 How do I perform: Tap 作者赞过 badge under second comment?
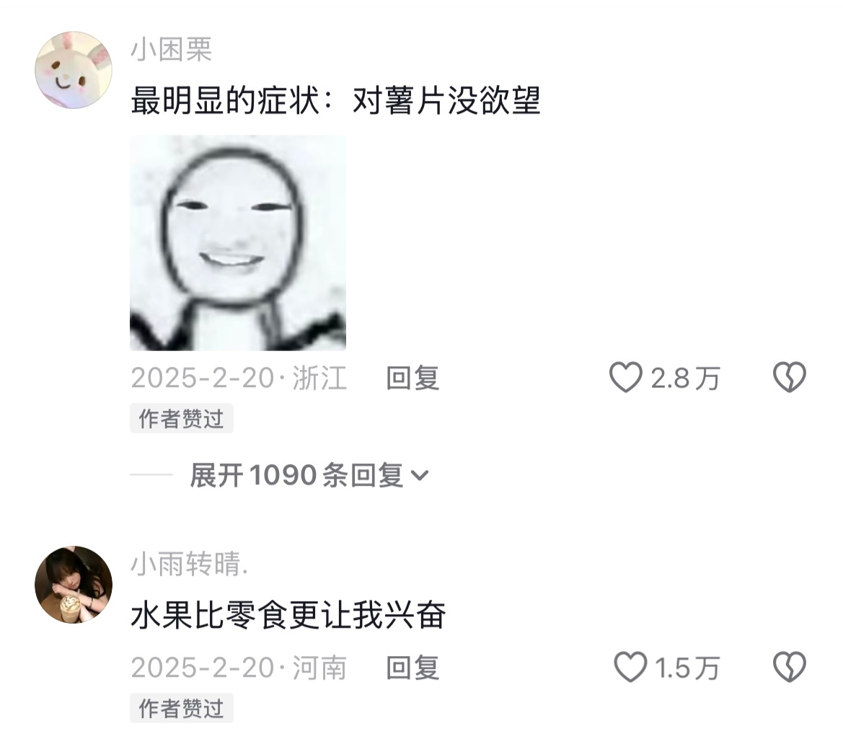[x=182, y=708]
